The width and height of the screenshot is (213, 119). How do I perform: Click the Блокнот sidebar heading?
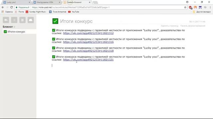tap(8, 27)
